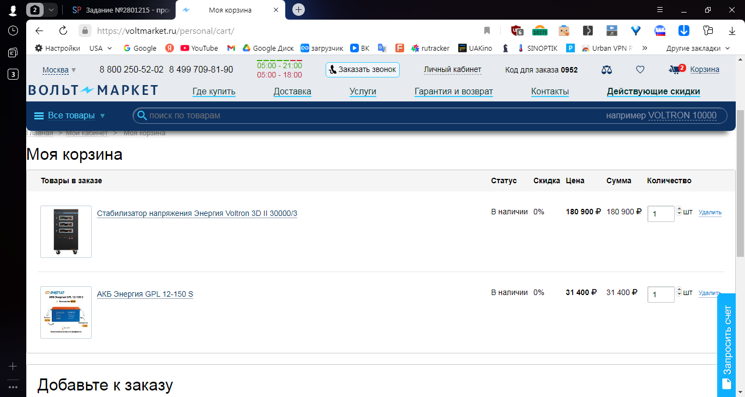Click the browser address bar URL
The width and height of the screenshot is (745, 397).
coord(166,31)
